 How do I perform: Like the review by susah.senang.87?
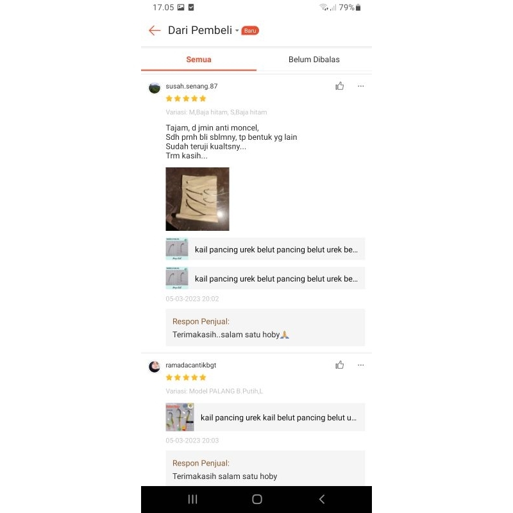340,86
